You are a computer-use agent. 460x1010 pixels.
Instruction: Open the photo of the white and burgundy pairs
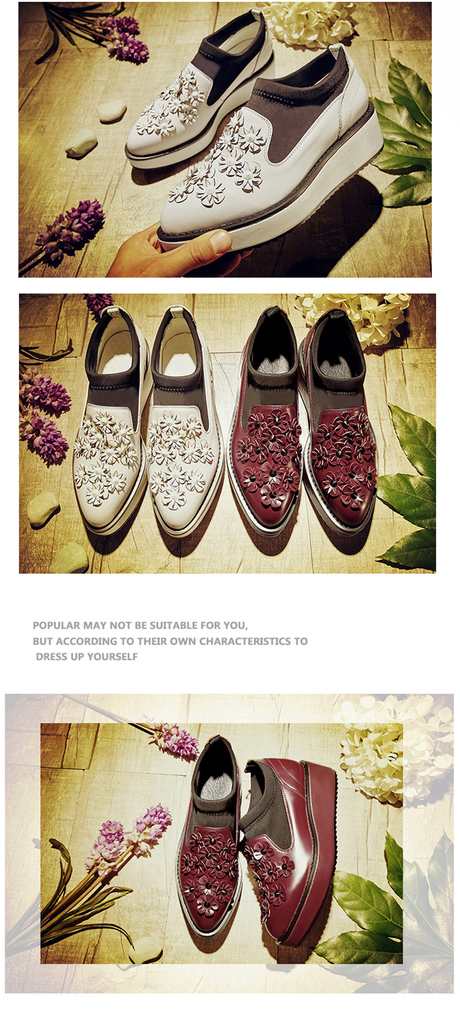(x=227, y=433)
